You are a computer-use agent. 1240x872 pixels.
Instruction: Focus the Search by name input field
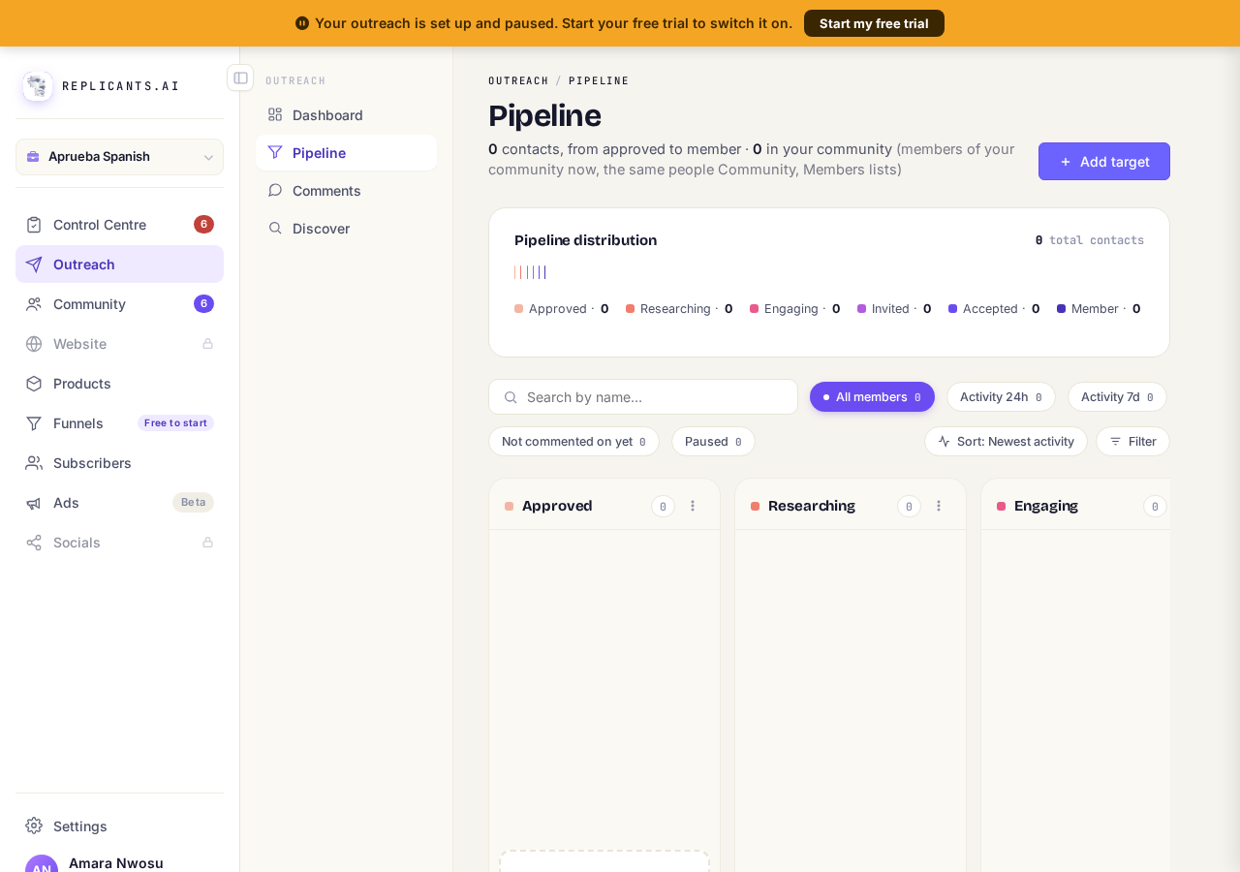pos(643,397)
